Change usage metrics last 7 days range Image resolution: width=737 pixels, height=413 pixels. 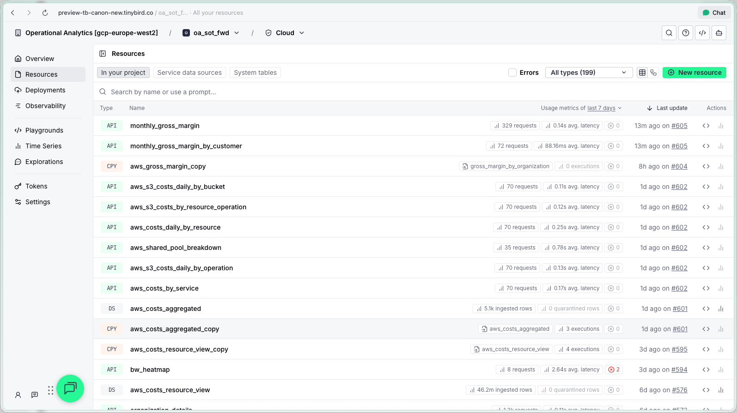pos(604,108)
